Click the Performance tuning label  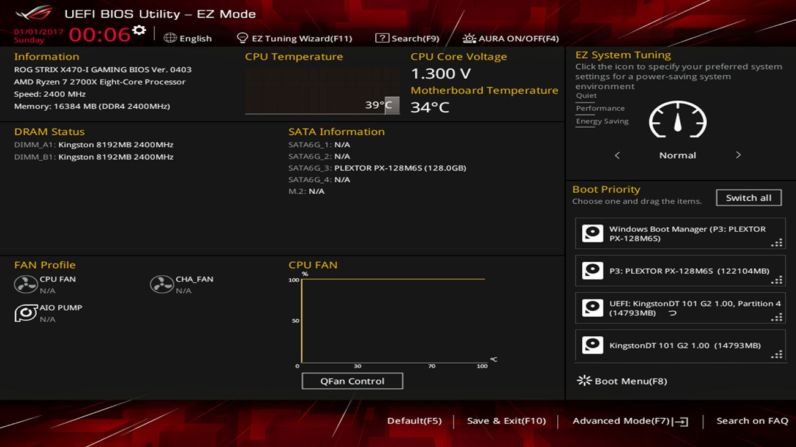pos(600,108)
